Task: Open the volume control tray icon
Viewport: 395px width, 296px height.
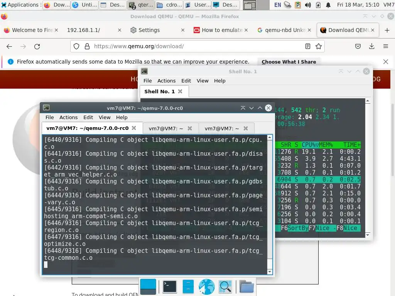Action: [x=307, y=5]
